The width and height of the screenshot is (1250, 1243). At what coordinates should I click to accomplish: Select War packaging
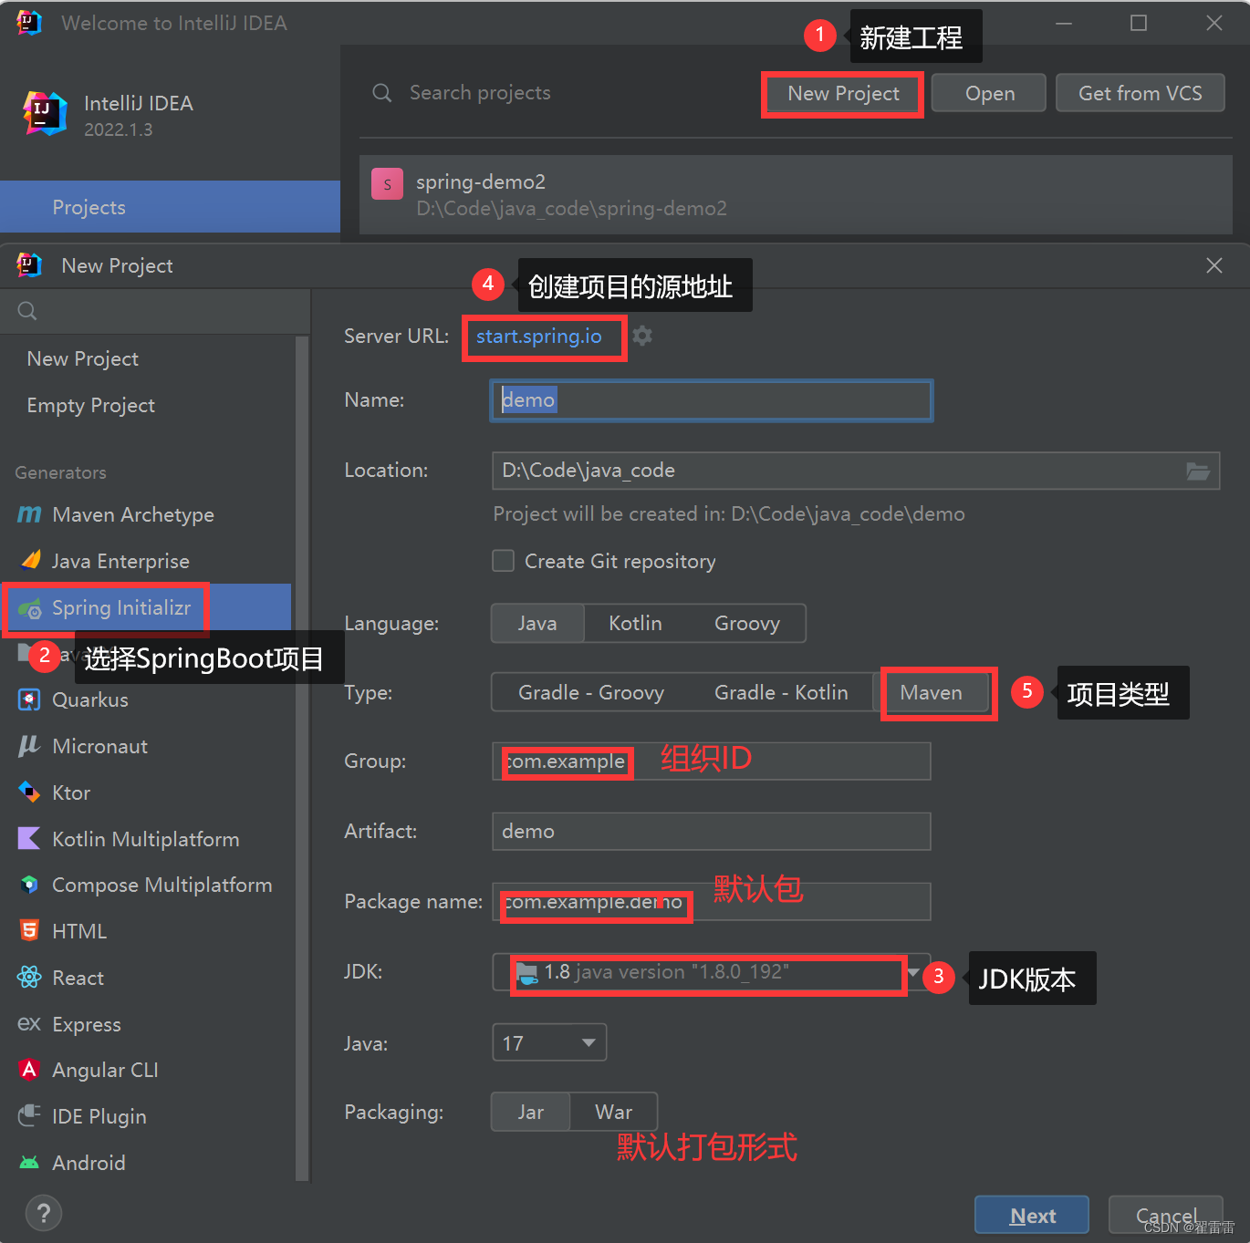coord(613,1113)
